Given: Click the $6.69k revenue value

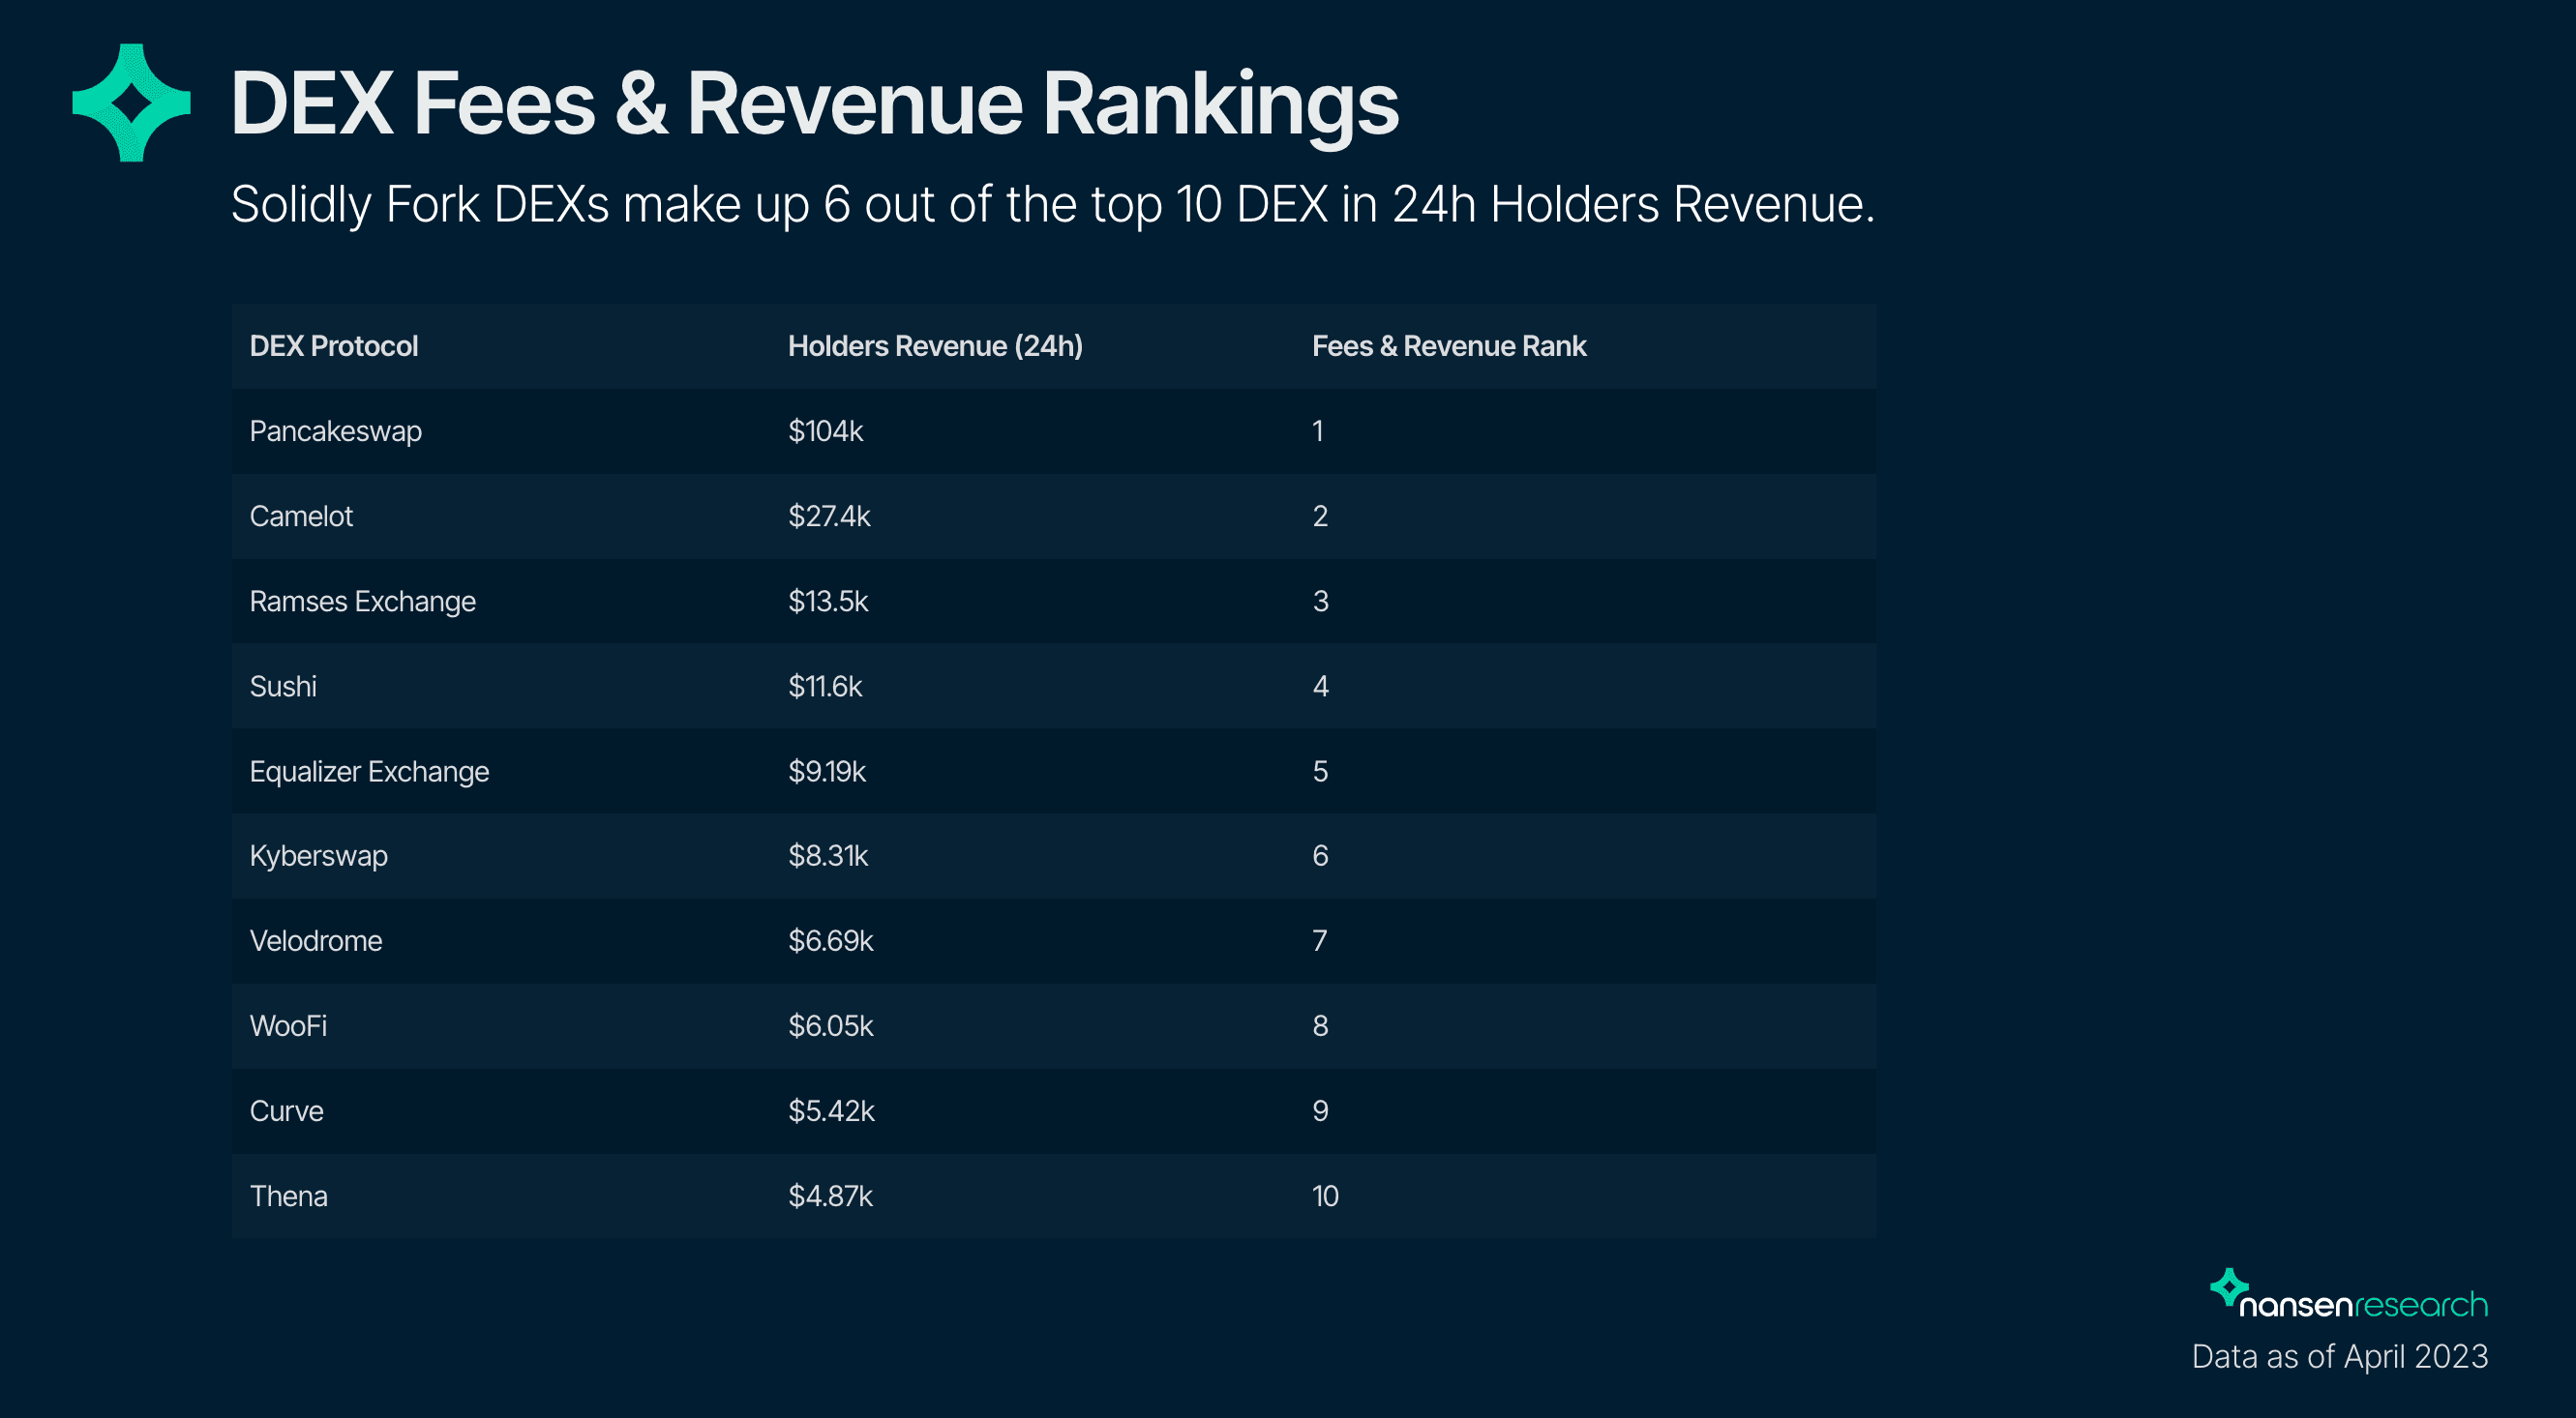Looking at the screenshot, I should click(831, 941).
